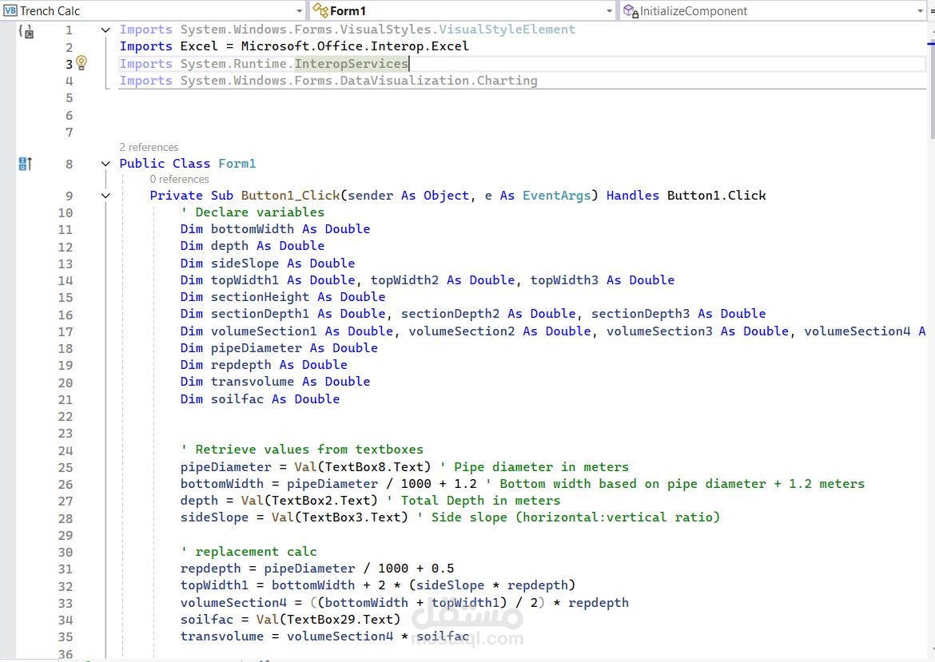Click the 'Declare variables' comment line
This screenshot has width=935, height=662.
pyautogui.click(x=253, y=212)
